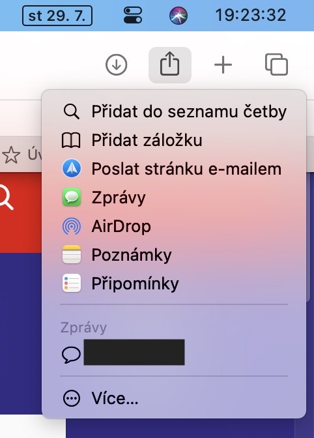
Task: Click the Připomínky reminders icon
Action: (x=72, y=284)
